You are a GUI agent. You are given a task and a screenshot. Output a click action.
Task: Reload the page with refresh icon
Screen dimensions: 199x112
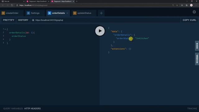tap(12, 5)
